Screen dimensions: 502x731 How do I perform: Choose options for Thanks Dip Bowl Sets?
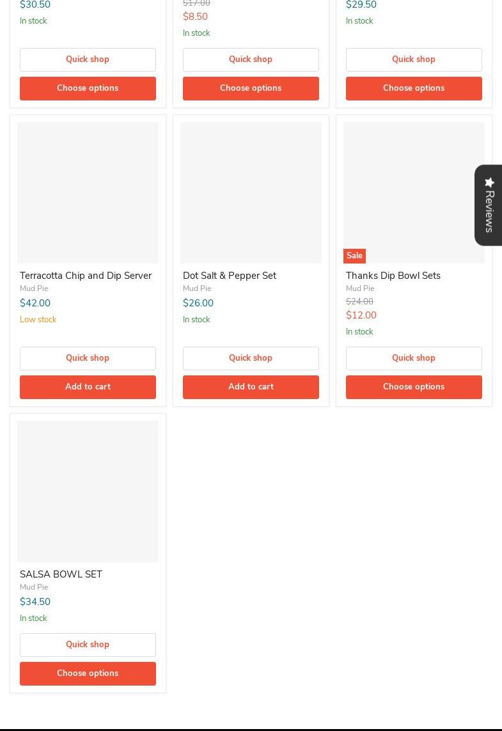tap(414, 387)
